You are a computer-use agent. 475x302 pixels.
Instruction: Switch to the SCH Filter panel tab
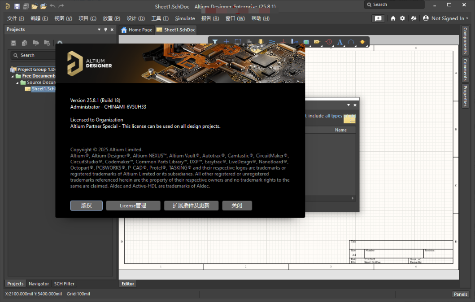click(64, 284)
